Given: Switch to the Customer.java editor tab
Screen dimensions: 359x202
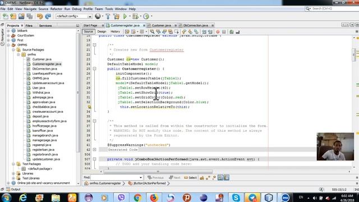Looking at the screenshot, I should pos(161,25).
